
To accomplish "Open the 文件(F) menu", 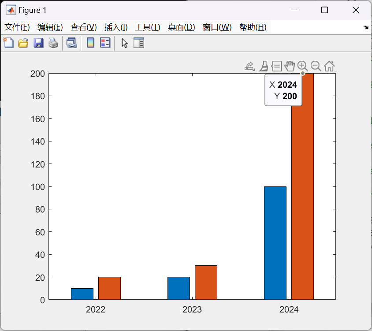I will tap(17, 27).
